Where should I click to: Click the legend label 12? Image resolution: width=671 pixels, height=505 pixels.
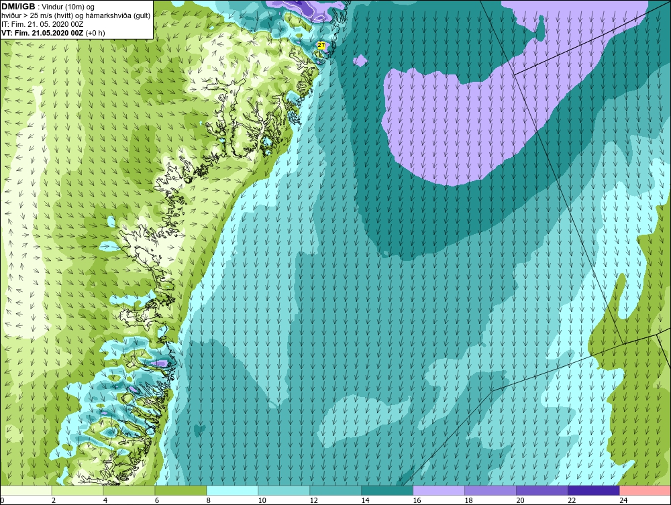(313, 500)
